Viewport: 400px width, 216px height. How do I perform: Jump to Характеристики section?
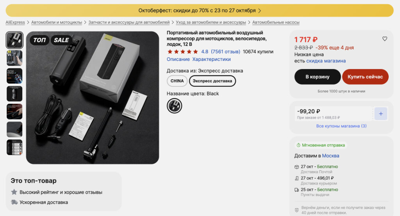(x=211, y=59)
